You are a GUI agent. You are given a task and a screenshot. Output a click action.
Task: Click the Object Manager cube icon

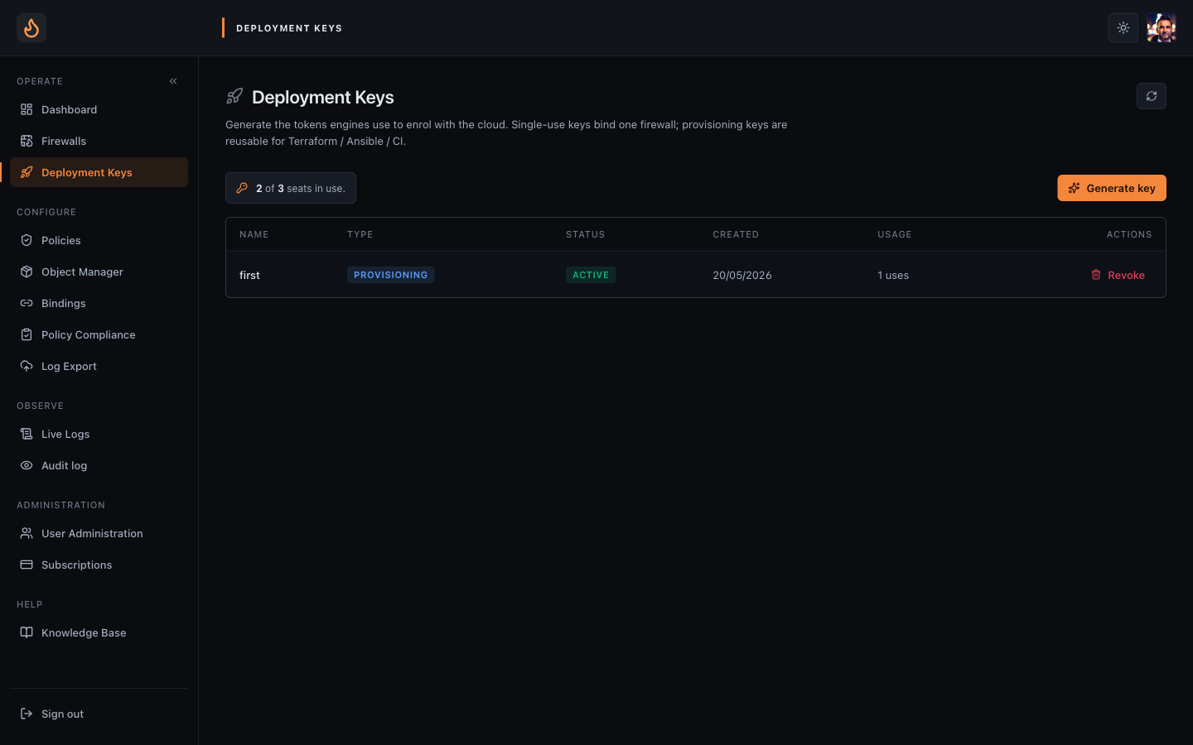(x=27, y=272)
